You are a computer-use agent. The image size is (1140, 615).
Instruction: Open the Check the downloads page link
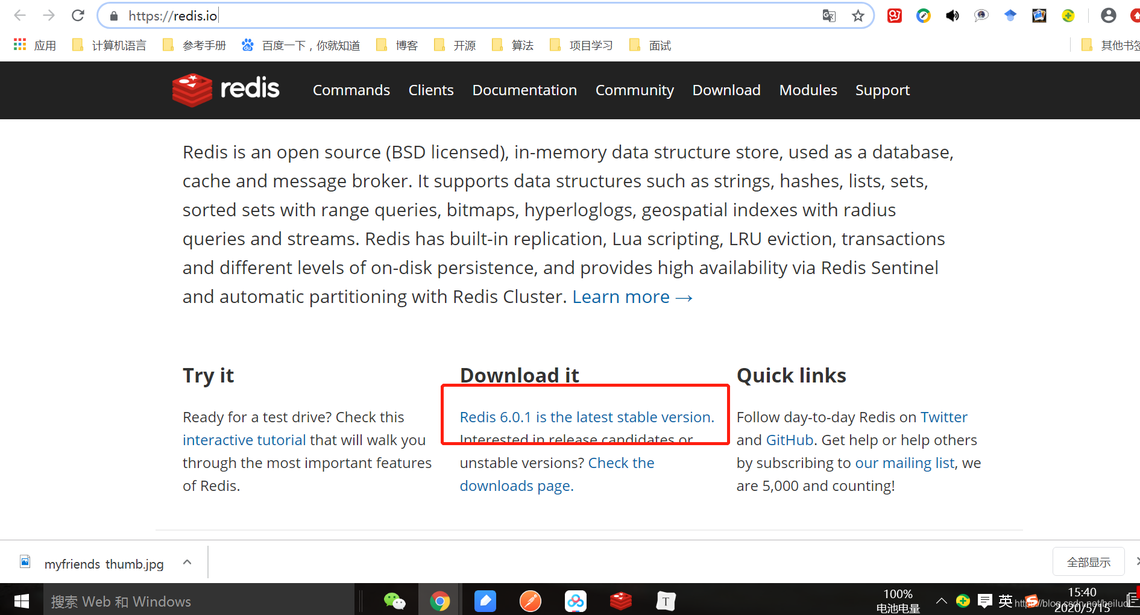(556, 474)
